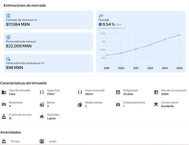The width and height of the screenshot is (189, 145).
Task: Click the Plusvalía label
Action: [104, 20]
